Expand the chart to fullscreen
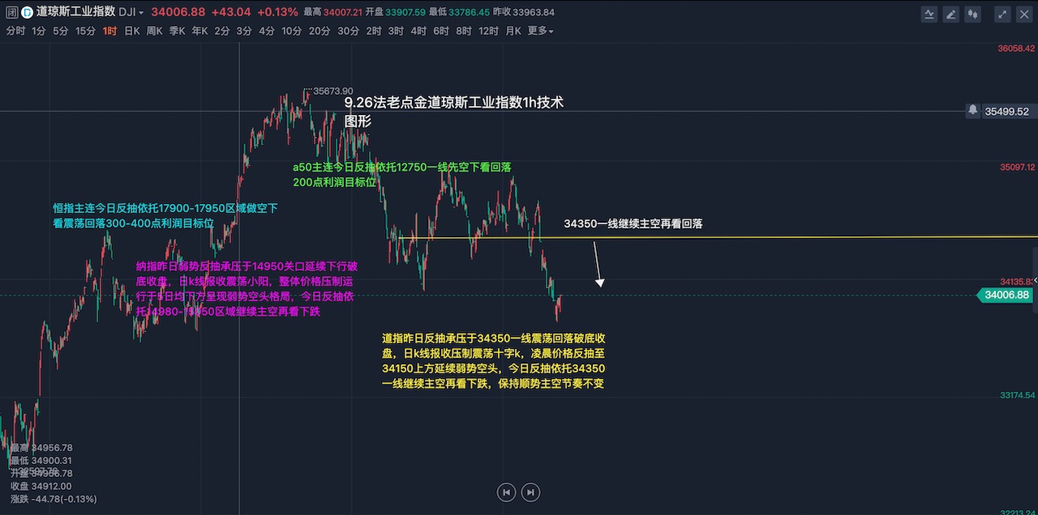Image resolution: width=1038 pixels, height=515 pixels. click(1002, 14)
